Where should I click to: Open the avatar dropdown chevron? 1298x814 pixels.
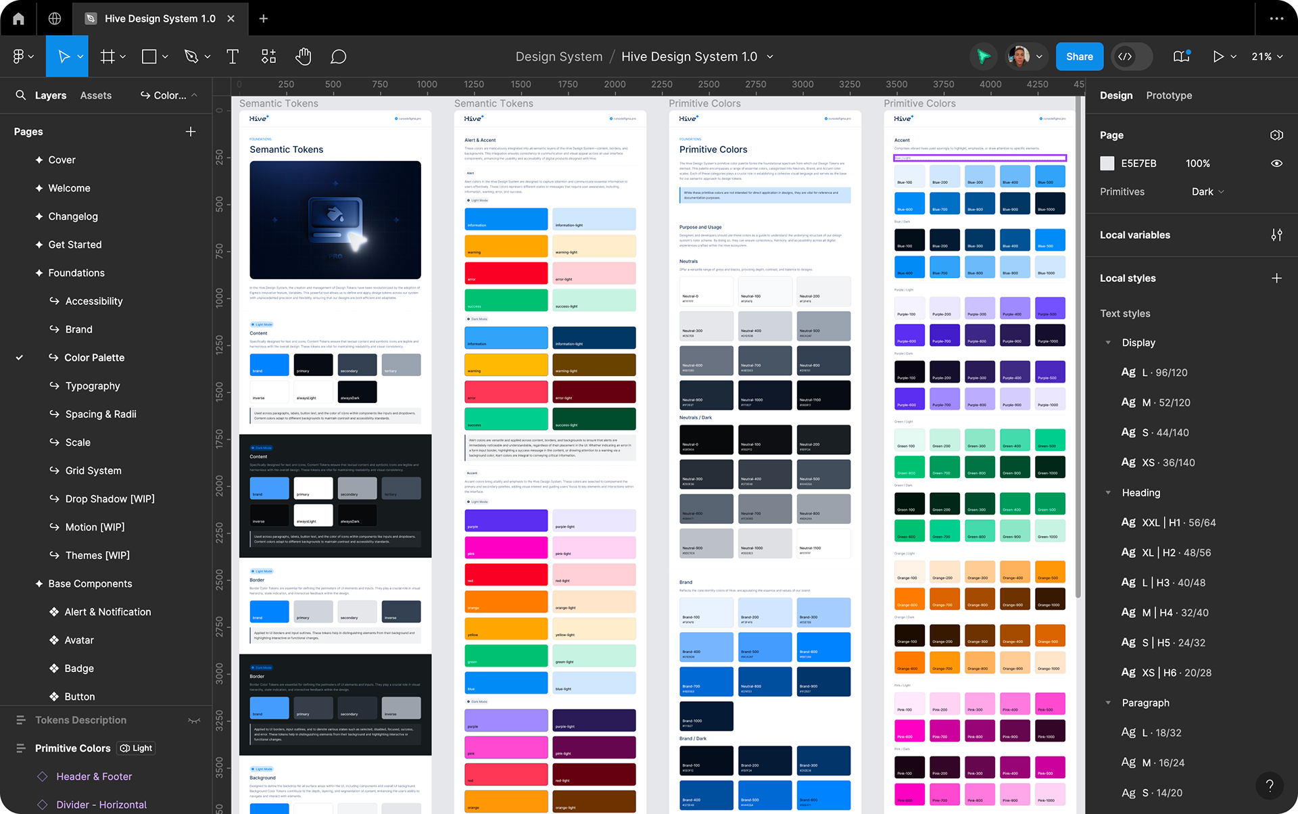pos(1039,57)
